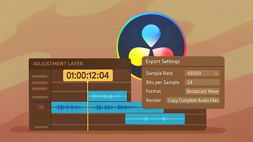The width and height of the screenshot is (253, 142).
Task: Click the yellow playhead line
Action: (x=88, y=106)
